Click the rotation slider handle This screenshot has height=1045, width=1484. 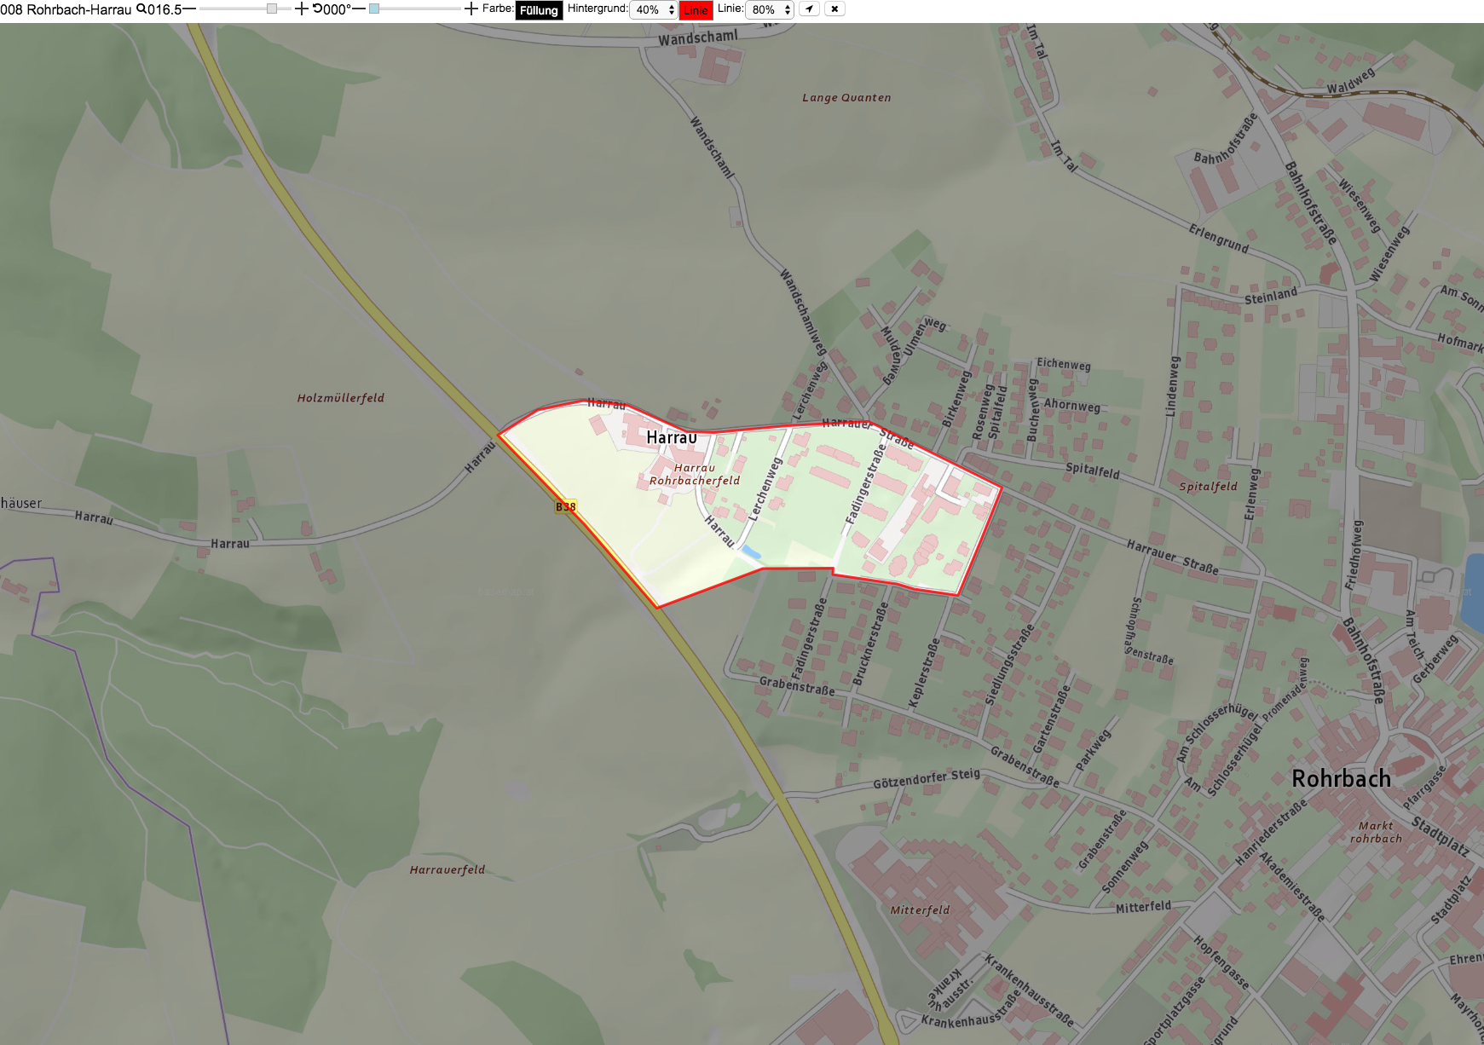point(374,9)
